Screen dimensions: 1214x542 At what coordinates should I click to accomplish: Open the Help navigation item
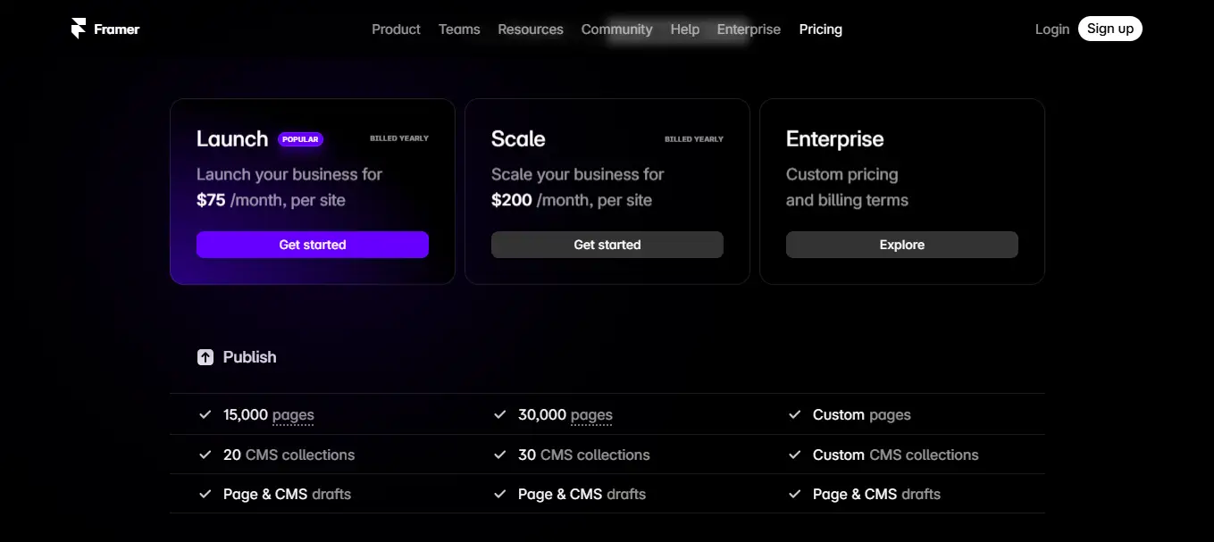685,29
